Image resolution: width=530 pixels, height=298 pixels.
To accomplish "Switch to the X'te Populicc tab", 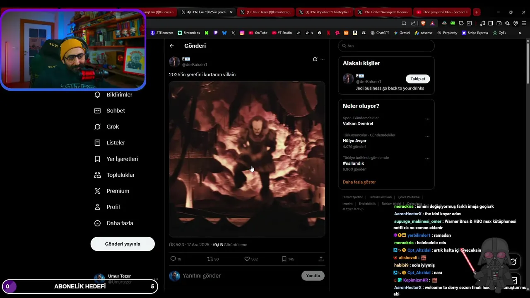I will (324, 12).
